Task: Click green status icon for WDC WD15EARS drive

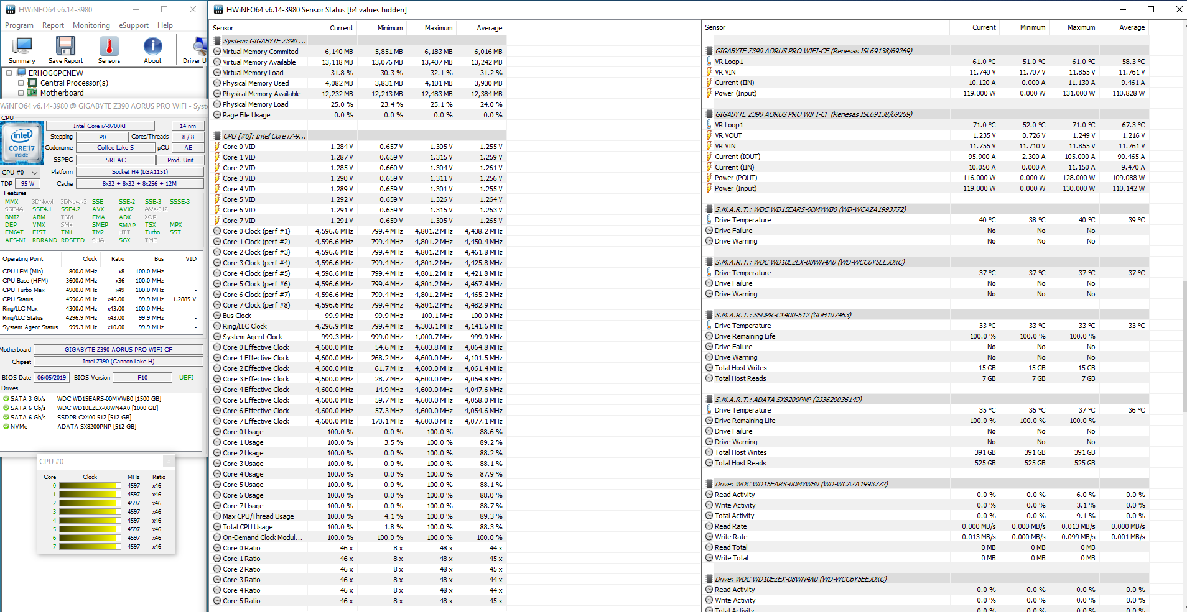Action: pos(6,399)
